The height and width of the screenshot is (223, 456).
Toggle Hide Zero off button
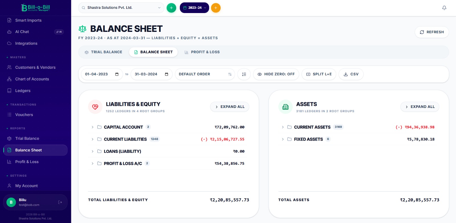(276, 74)
